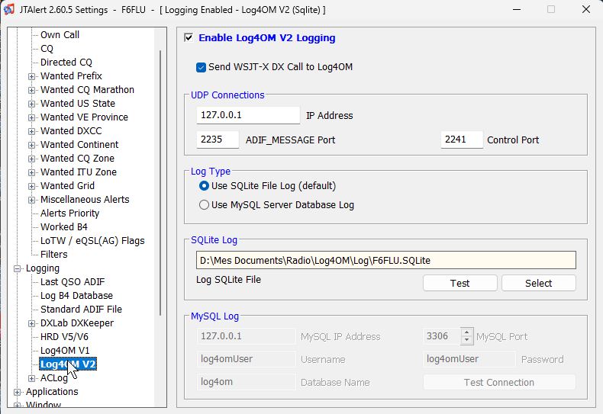Expand the Wanted CQ Zone node

[32, 159]
